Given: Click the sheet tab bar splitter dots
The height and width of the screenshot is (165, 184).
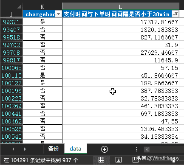Looking at the screenshot, I should click(x=137, y=149).
